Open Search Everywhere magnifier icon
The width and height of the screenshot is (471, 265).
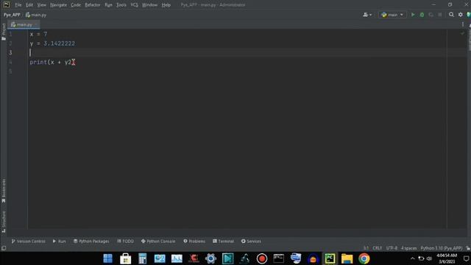coord(451,15)
